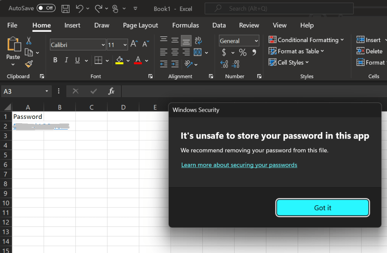The height and width of the screenshot is (253, 387).
Task: Open the Page Layout tab
Action: pos(140,25)
